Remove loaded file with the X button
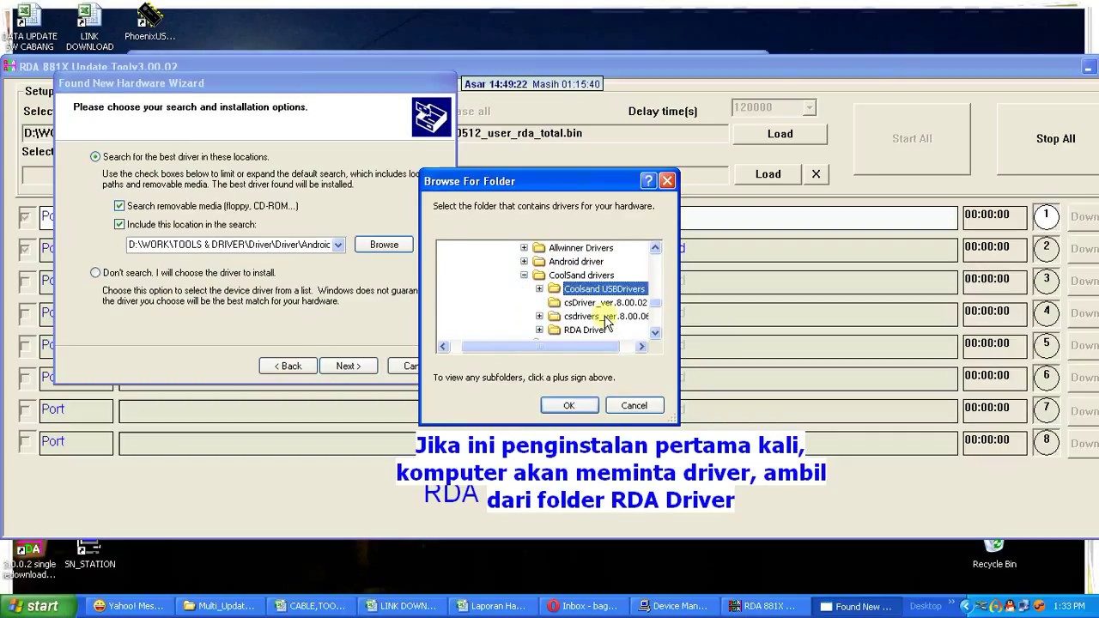 point(816,174)
